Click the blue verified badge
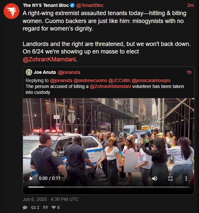Viewport: 199px width, 213px height. (72, 6)
